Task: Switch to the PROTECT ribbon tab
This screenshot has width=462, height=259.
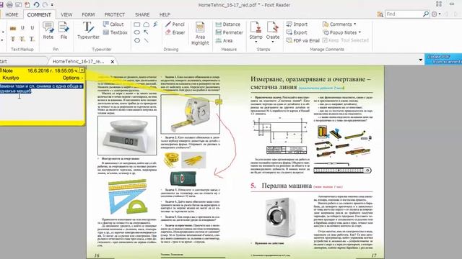Action: pyautogui.click(x=114, y=14)
